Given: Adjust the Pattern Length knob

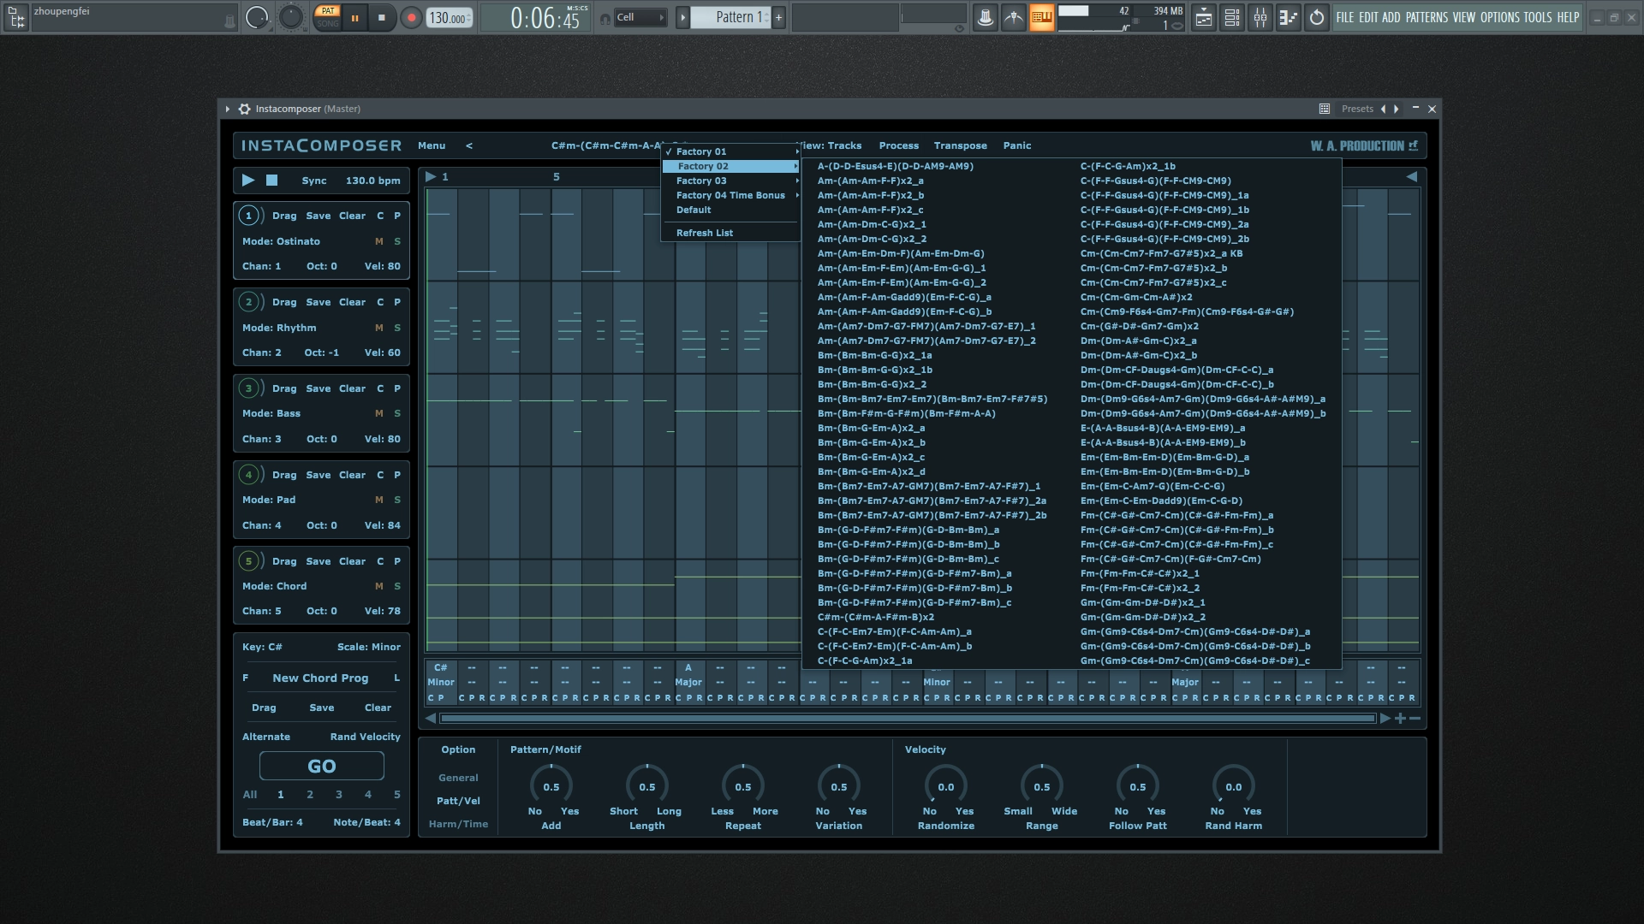Looking at the screenshot, I should [647, 785].
